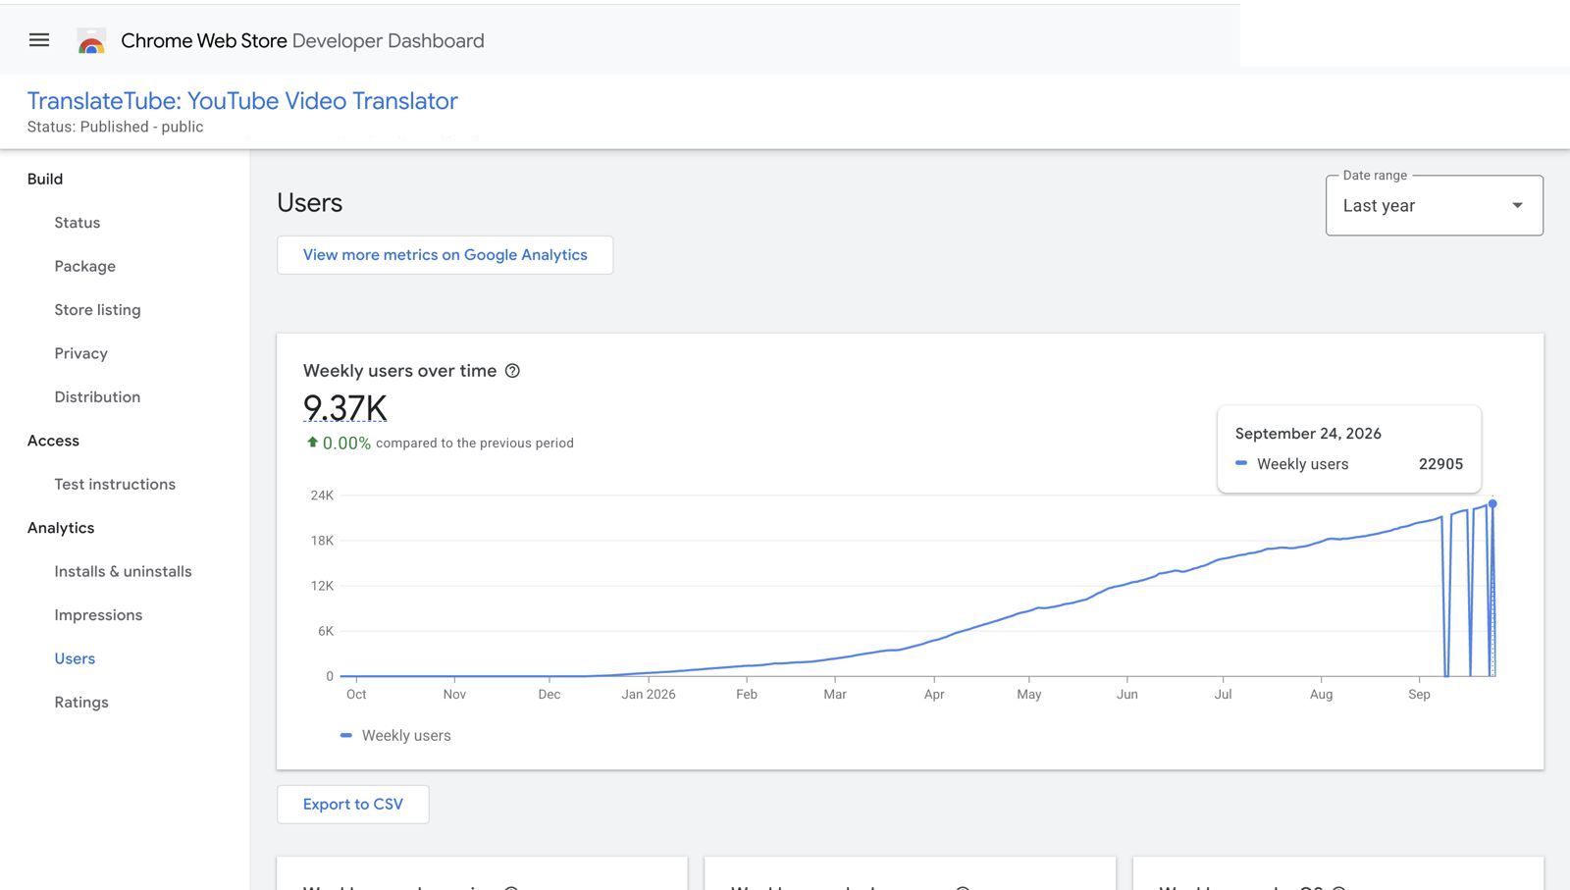Viewport: 1570px width, 890px height.
Task: Click the Access section heading
Action: tap(53, 441)
